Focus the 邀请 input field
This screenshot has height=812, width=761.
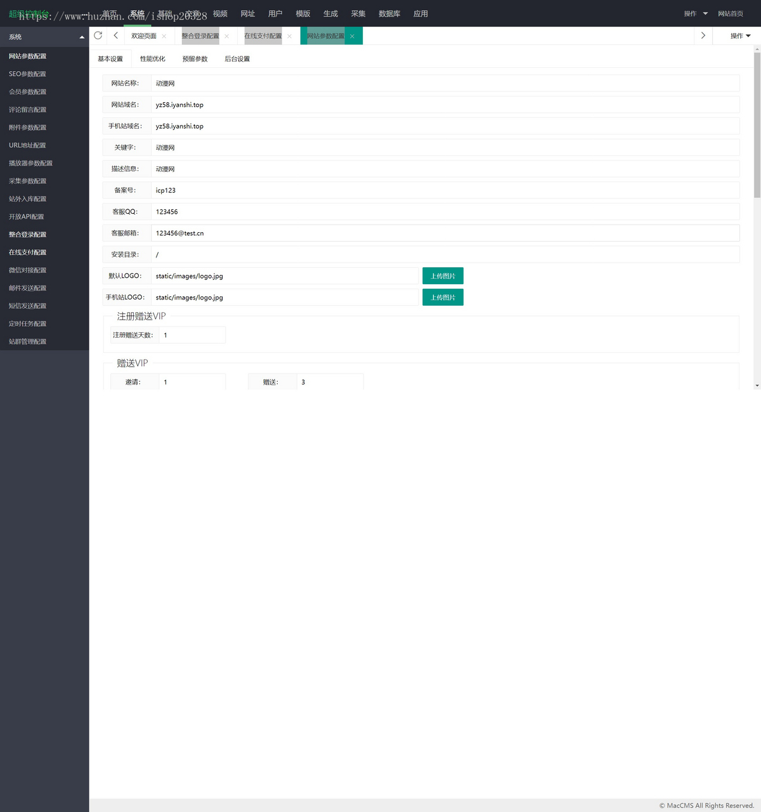[x=192, y=382]
